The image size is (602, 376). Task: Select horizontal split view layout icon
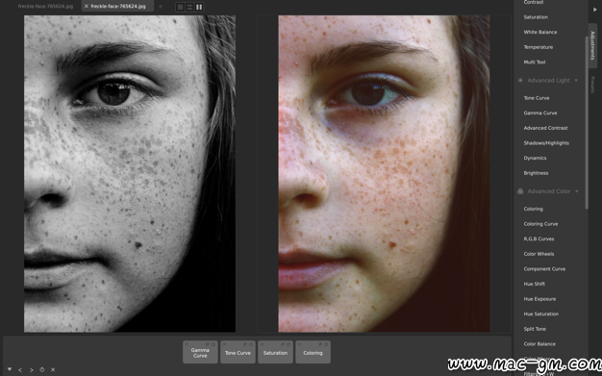pyautogui.click(x=189, y=7)
